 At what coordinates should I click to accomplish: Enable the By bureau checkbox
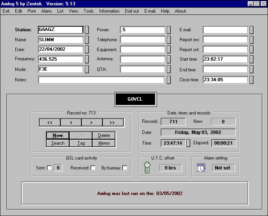[125, 168]
